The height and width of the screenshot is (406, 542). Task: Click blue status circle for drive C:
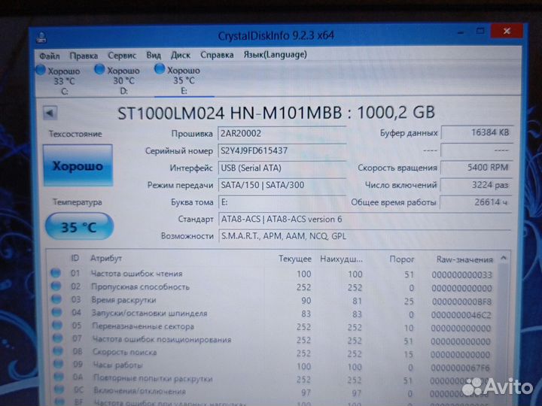[x=41, y=70]
